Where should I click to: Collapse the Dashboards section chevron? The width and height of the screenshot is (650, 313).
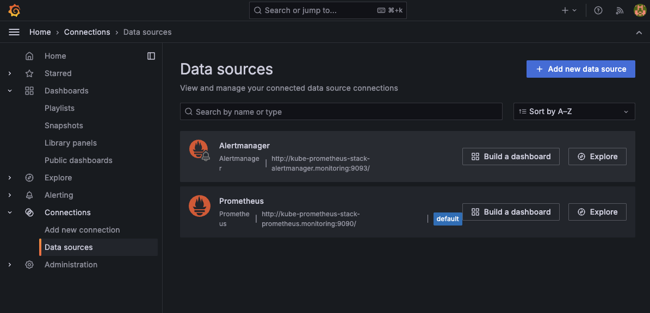10,91
